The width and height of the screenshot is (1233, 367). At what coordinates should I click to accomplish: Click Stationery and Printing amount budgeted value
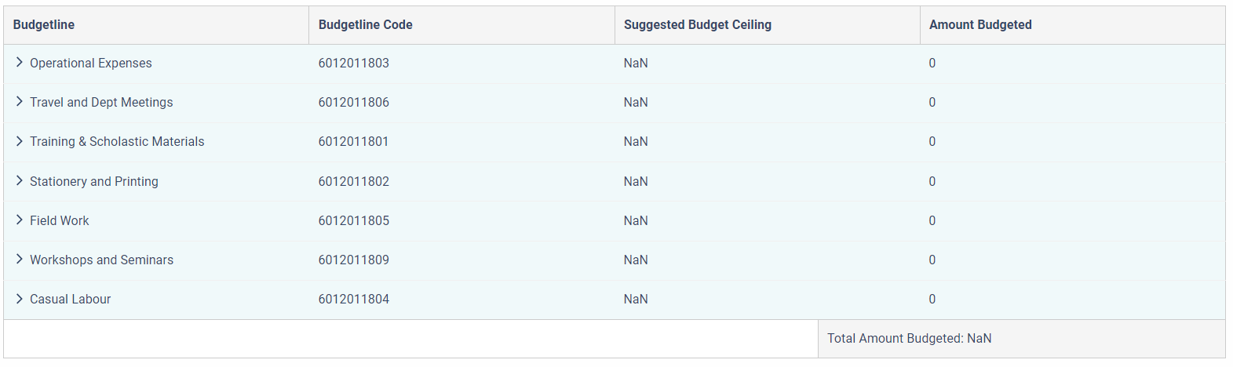point(932,181)
